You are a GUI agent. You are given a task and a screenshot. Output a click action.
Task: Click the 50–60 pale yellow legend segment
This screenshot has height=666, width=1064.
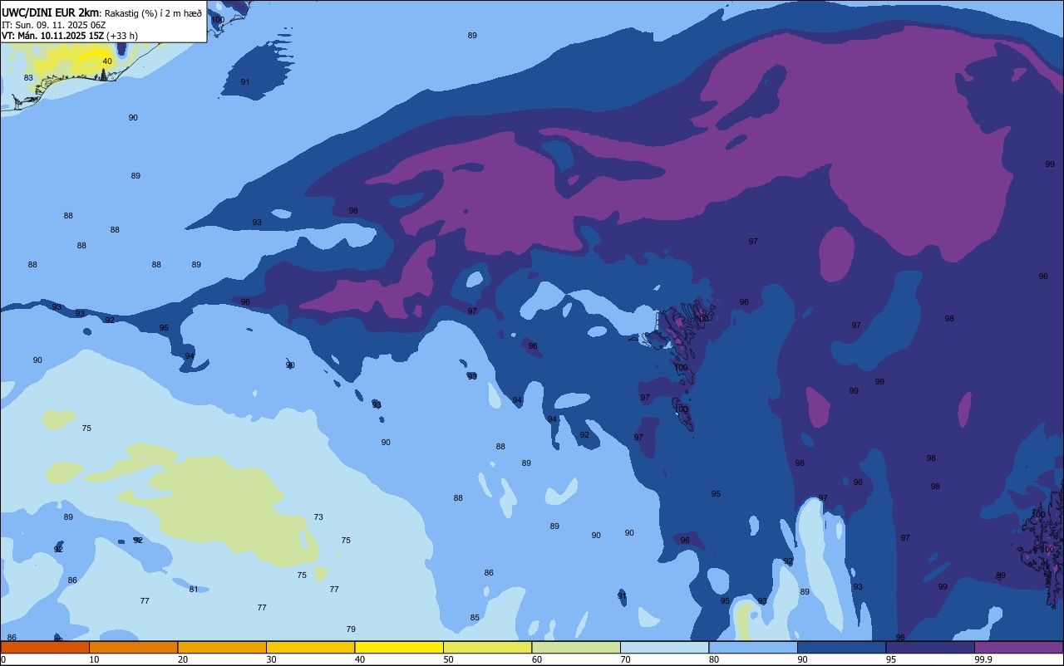487,647
